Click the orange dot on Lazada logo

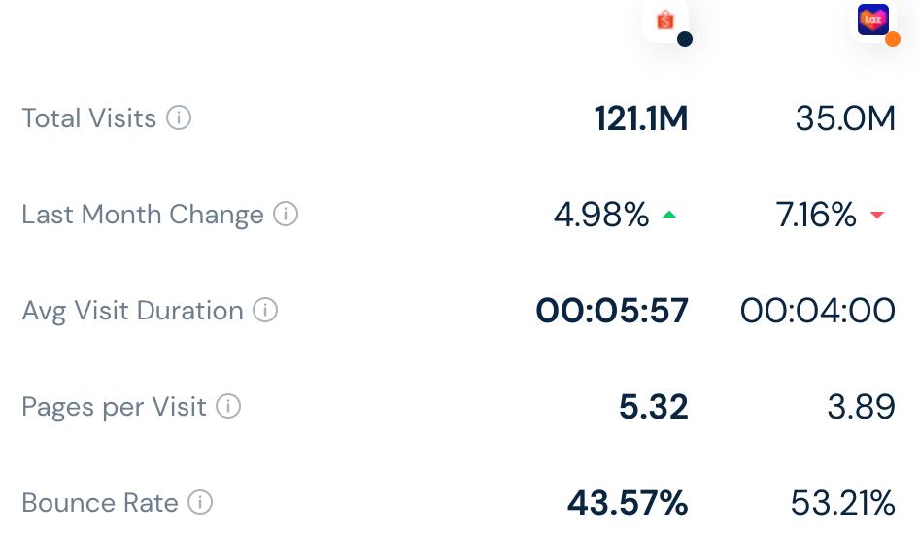coord(893,39)
